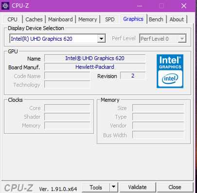Open the Tools dropdown arrow
The image size is (197, 193).
(114, 187)
